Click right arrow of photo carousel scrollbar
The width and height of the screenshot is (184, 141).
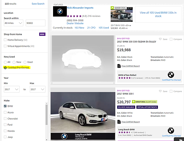pyautogui.click(x=114, y=83)
